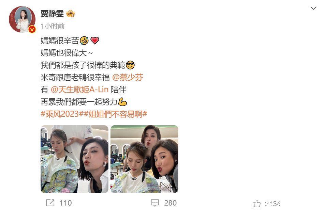Click the flexed bicep emoji

(x=122, y=102)
